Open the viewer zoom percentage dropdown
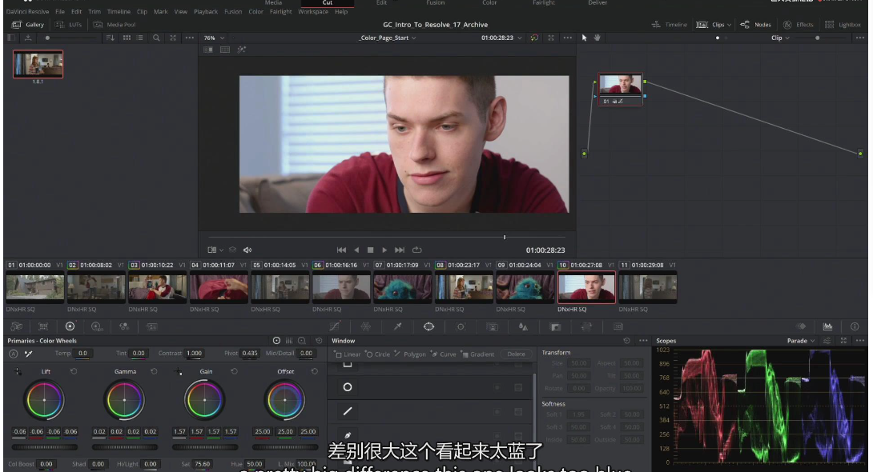The height and width of the screenshot is (472, 873). pyautogui.click(x=213, y=38)
